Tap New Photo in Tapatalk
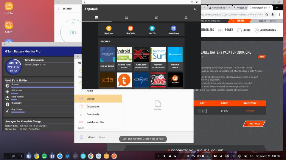 point(109,30)
